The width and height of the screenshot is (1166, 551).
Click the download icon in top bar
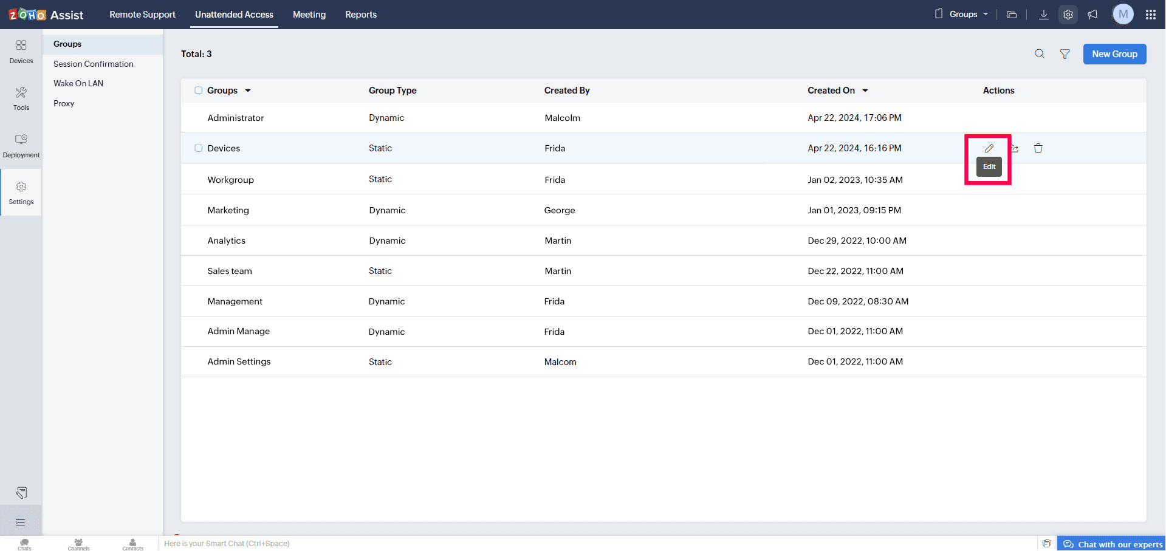[x=1043, y=15]
